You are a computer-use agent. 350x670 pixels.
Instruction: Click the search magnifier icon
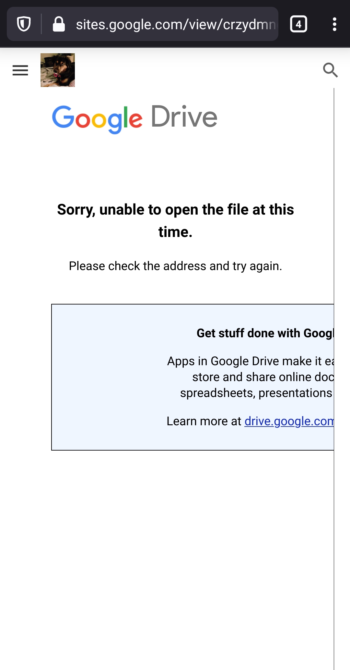[x=330, y=70]
